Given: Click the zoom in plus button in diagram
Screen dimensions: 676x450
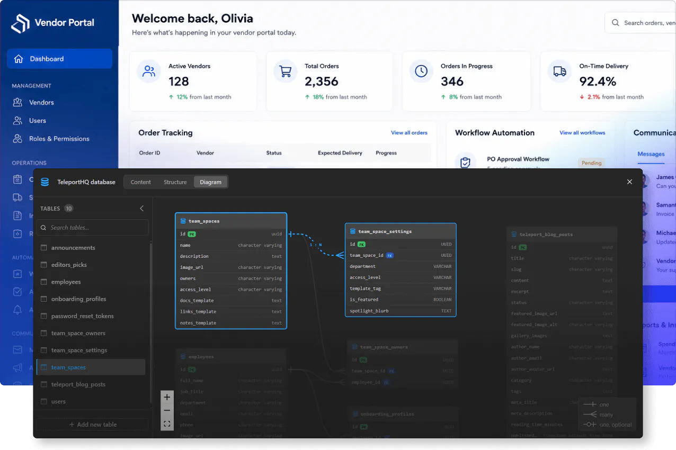Looking at the screenshot, I should (167, 397).
